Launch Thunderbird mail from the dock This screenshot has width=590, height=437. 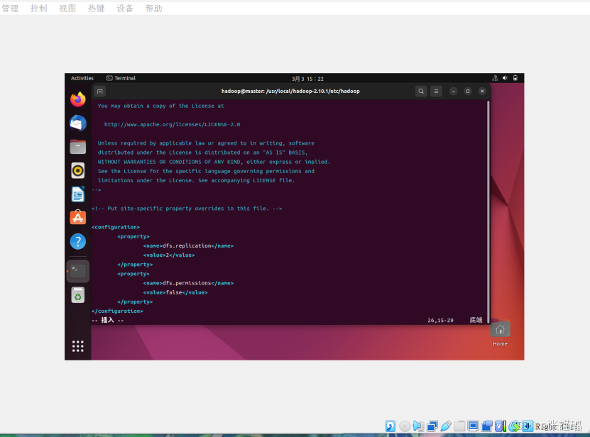click(78, 123)
